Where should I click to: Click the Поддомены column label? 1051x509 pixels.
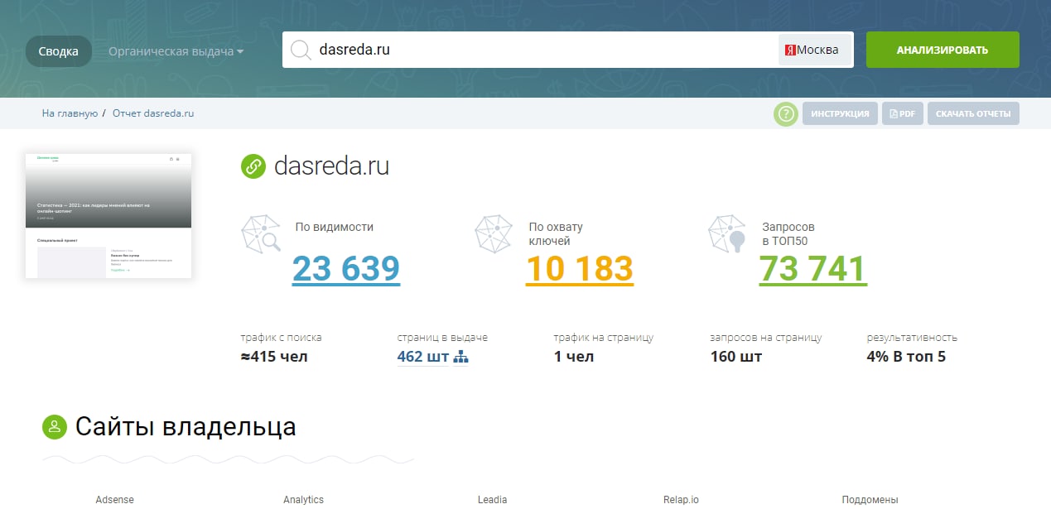point(870,500)
